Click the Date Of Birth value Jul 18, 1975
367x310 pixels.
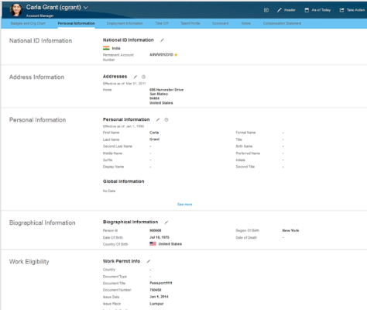(159, 237)
